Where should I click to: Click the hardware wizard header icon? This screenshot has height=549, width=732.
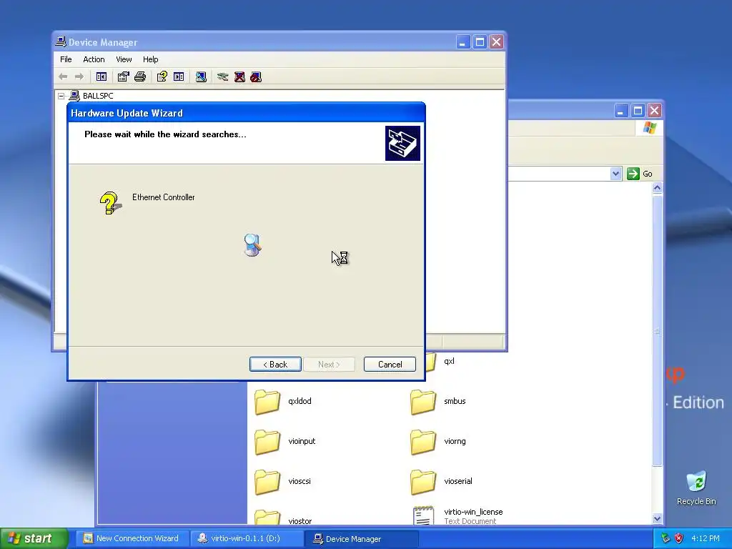tap(402, 143)
